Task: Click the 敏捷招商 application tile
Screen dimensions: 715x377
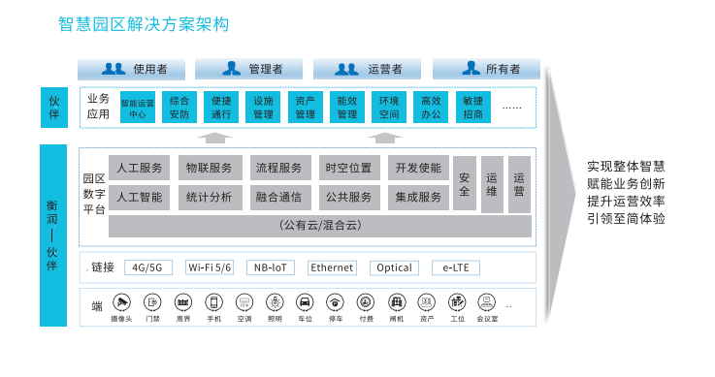Action: coord(473,108)
